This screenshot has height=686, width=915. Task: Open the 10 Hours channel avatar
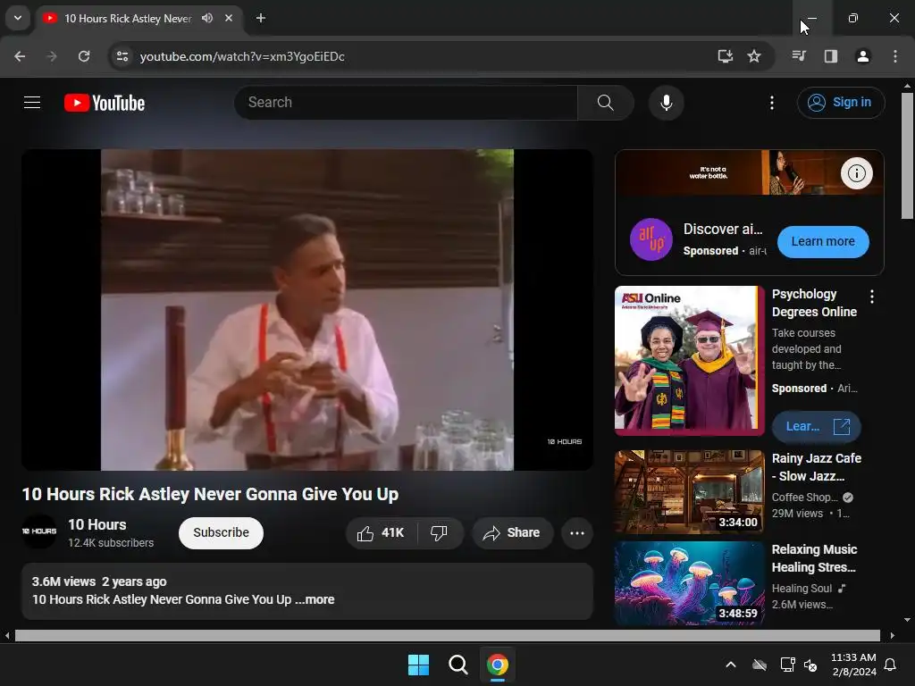point(39,531)
